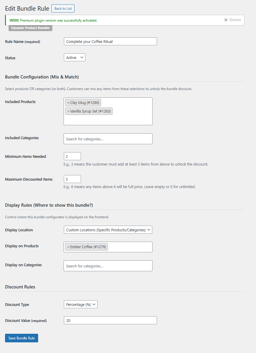256x353 pixels.
Task: Save the bundle rule
Action: (22, 338)
